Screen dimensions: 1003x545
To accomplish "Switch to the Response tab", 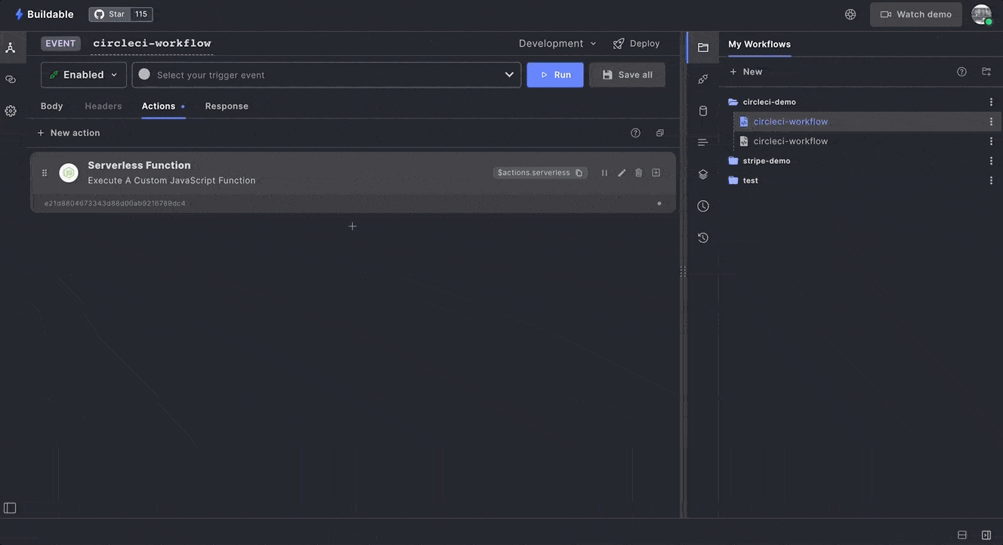I will point(227,106).
